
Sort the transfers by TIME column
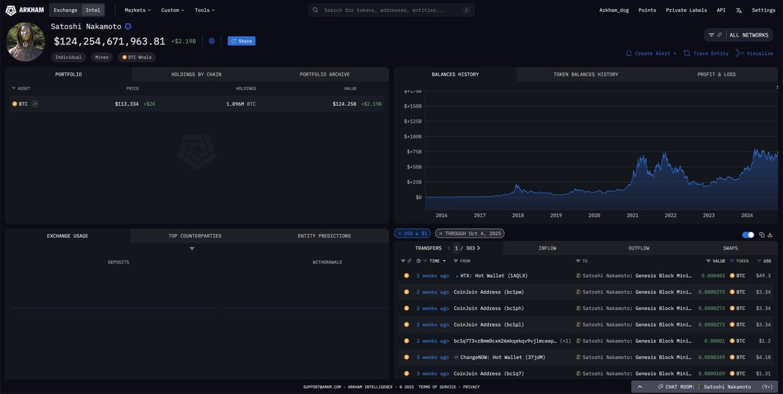(437, 261)
